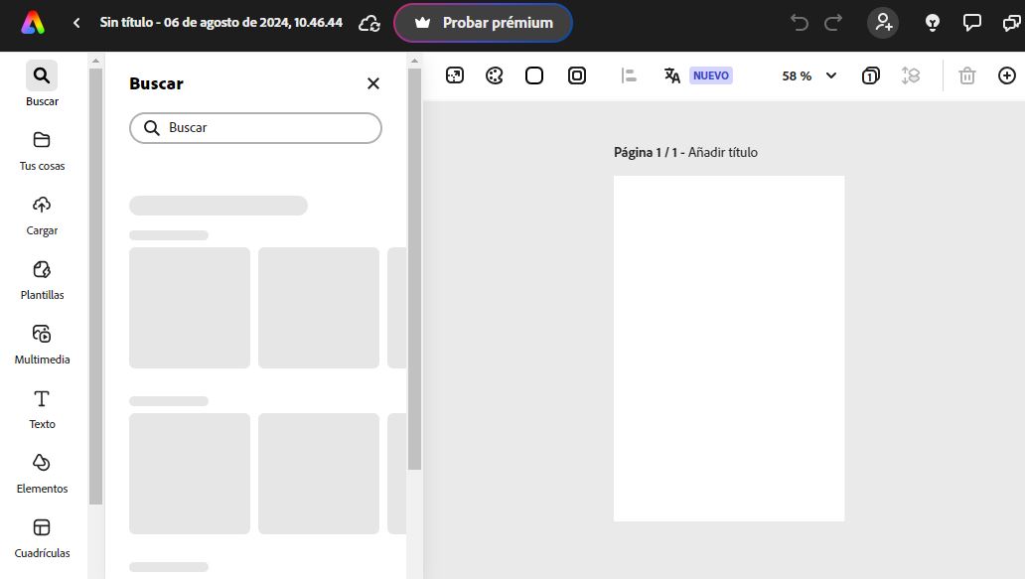Invite collaborators with the add person icon
Image resolution: width=1025 pixels, height=579 pixels.
tap(883, 22)
